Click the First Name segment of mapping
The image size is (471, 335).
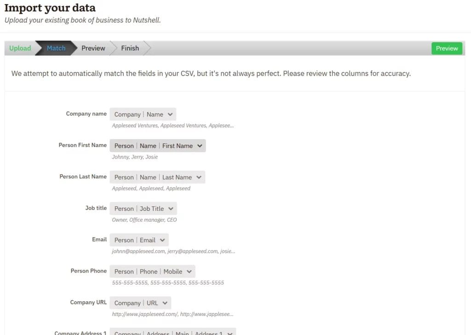pos(178,146)
